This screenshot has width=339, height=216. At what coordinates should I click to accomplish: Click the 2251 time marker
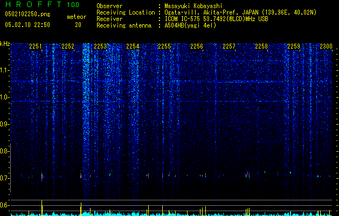36,46
